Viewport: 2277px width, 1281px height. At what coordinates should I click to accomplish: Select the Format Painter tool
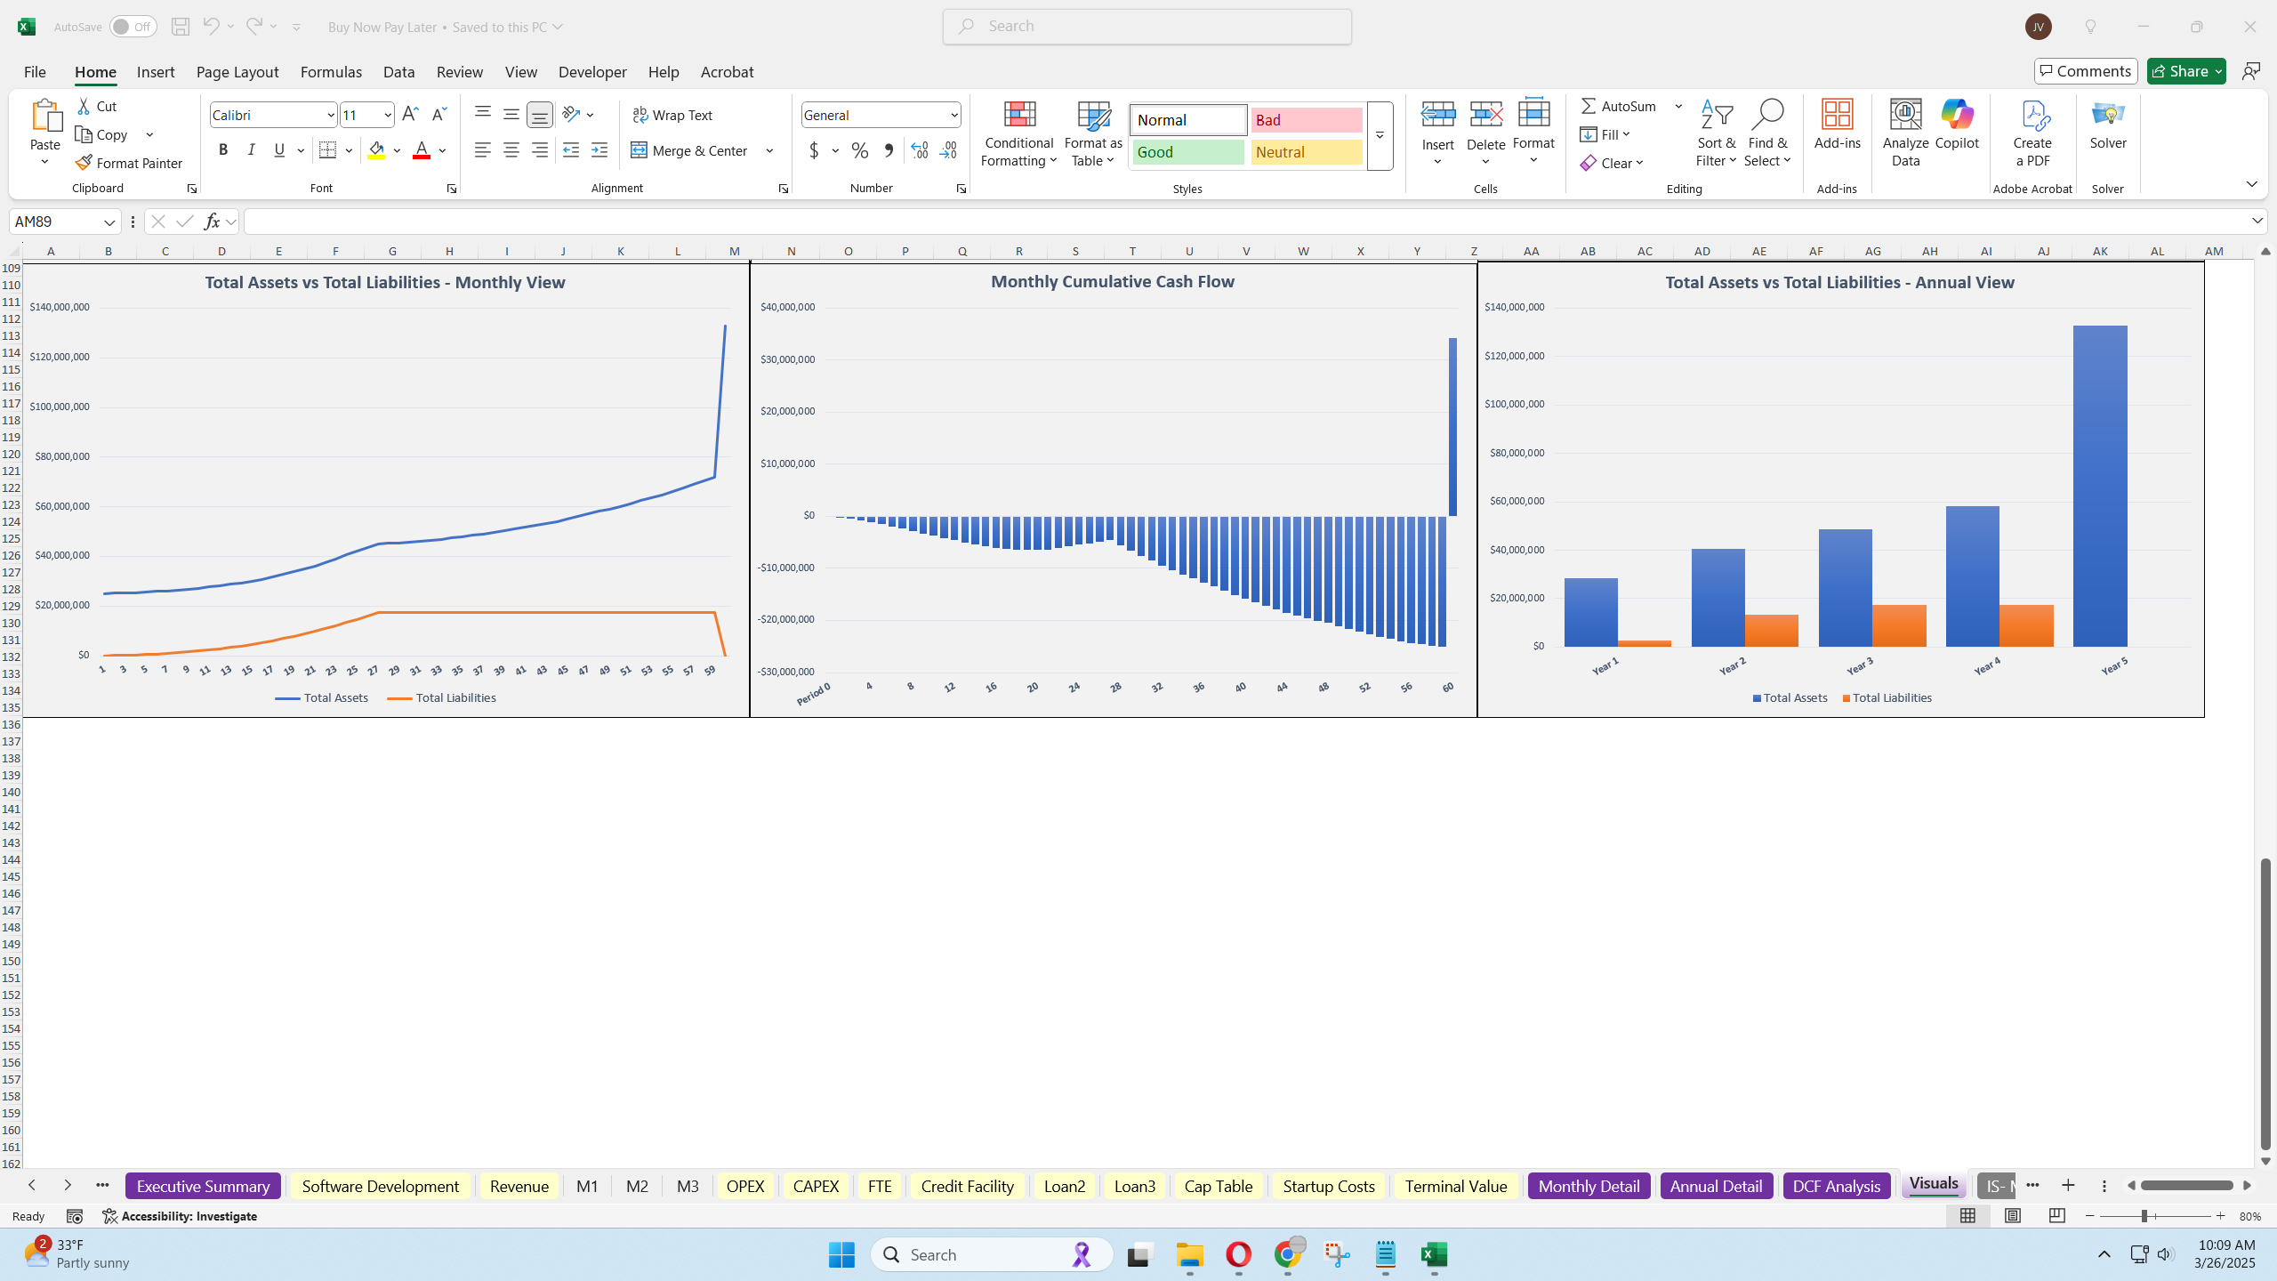tap(129, 163)
